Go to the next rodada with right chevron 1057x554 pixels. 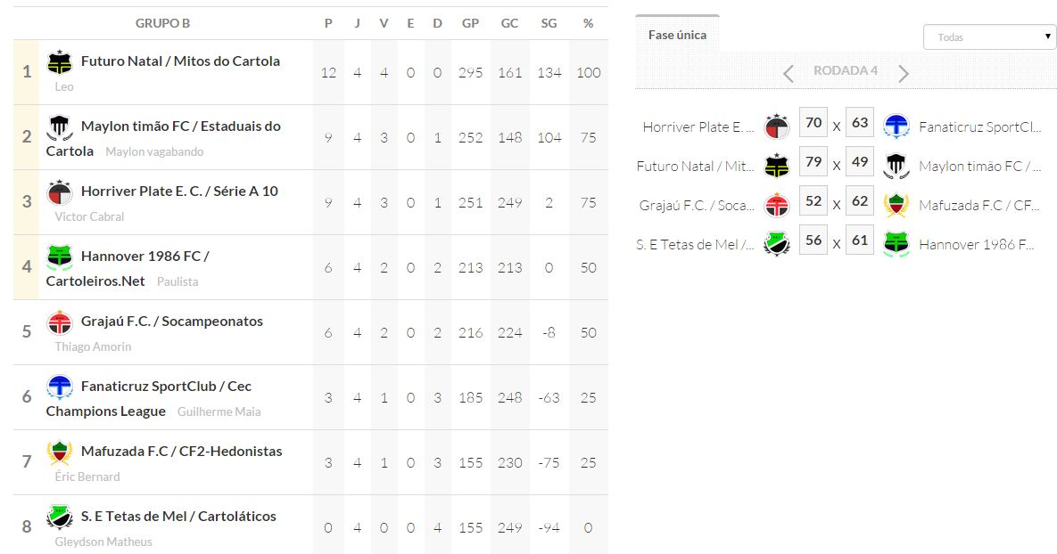(x=904, y=74)
